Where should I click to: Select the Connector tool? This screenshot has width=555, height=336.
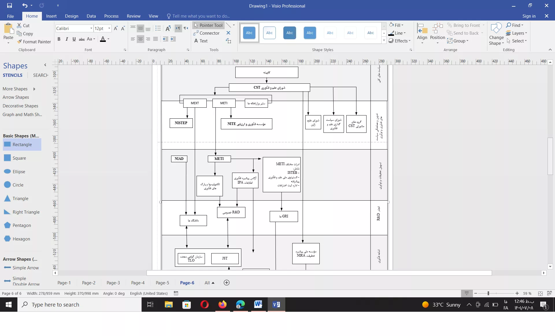coord(207,33)
